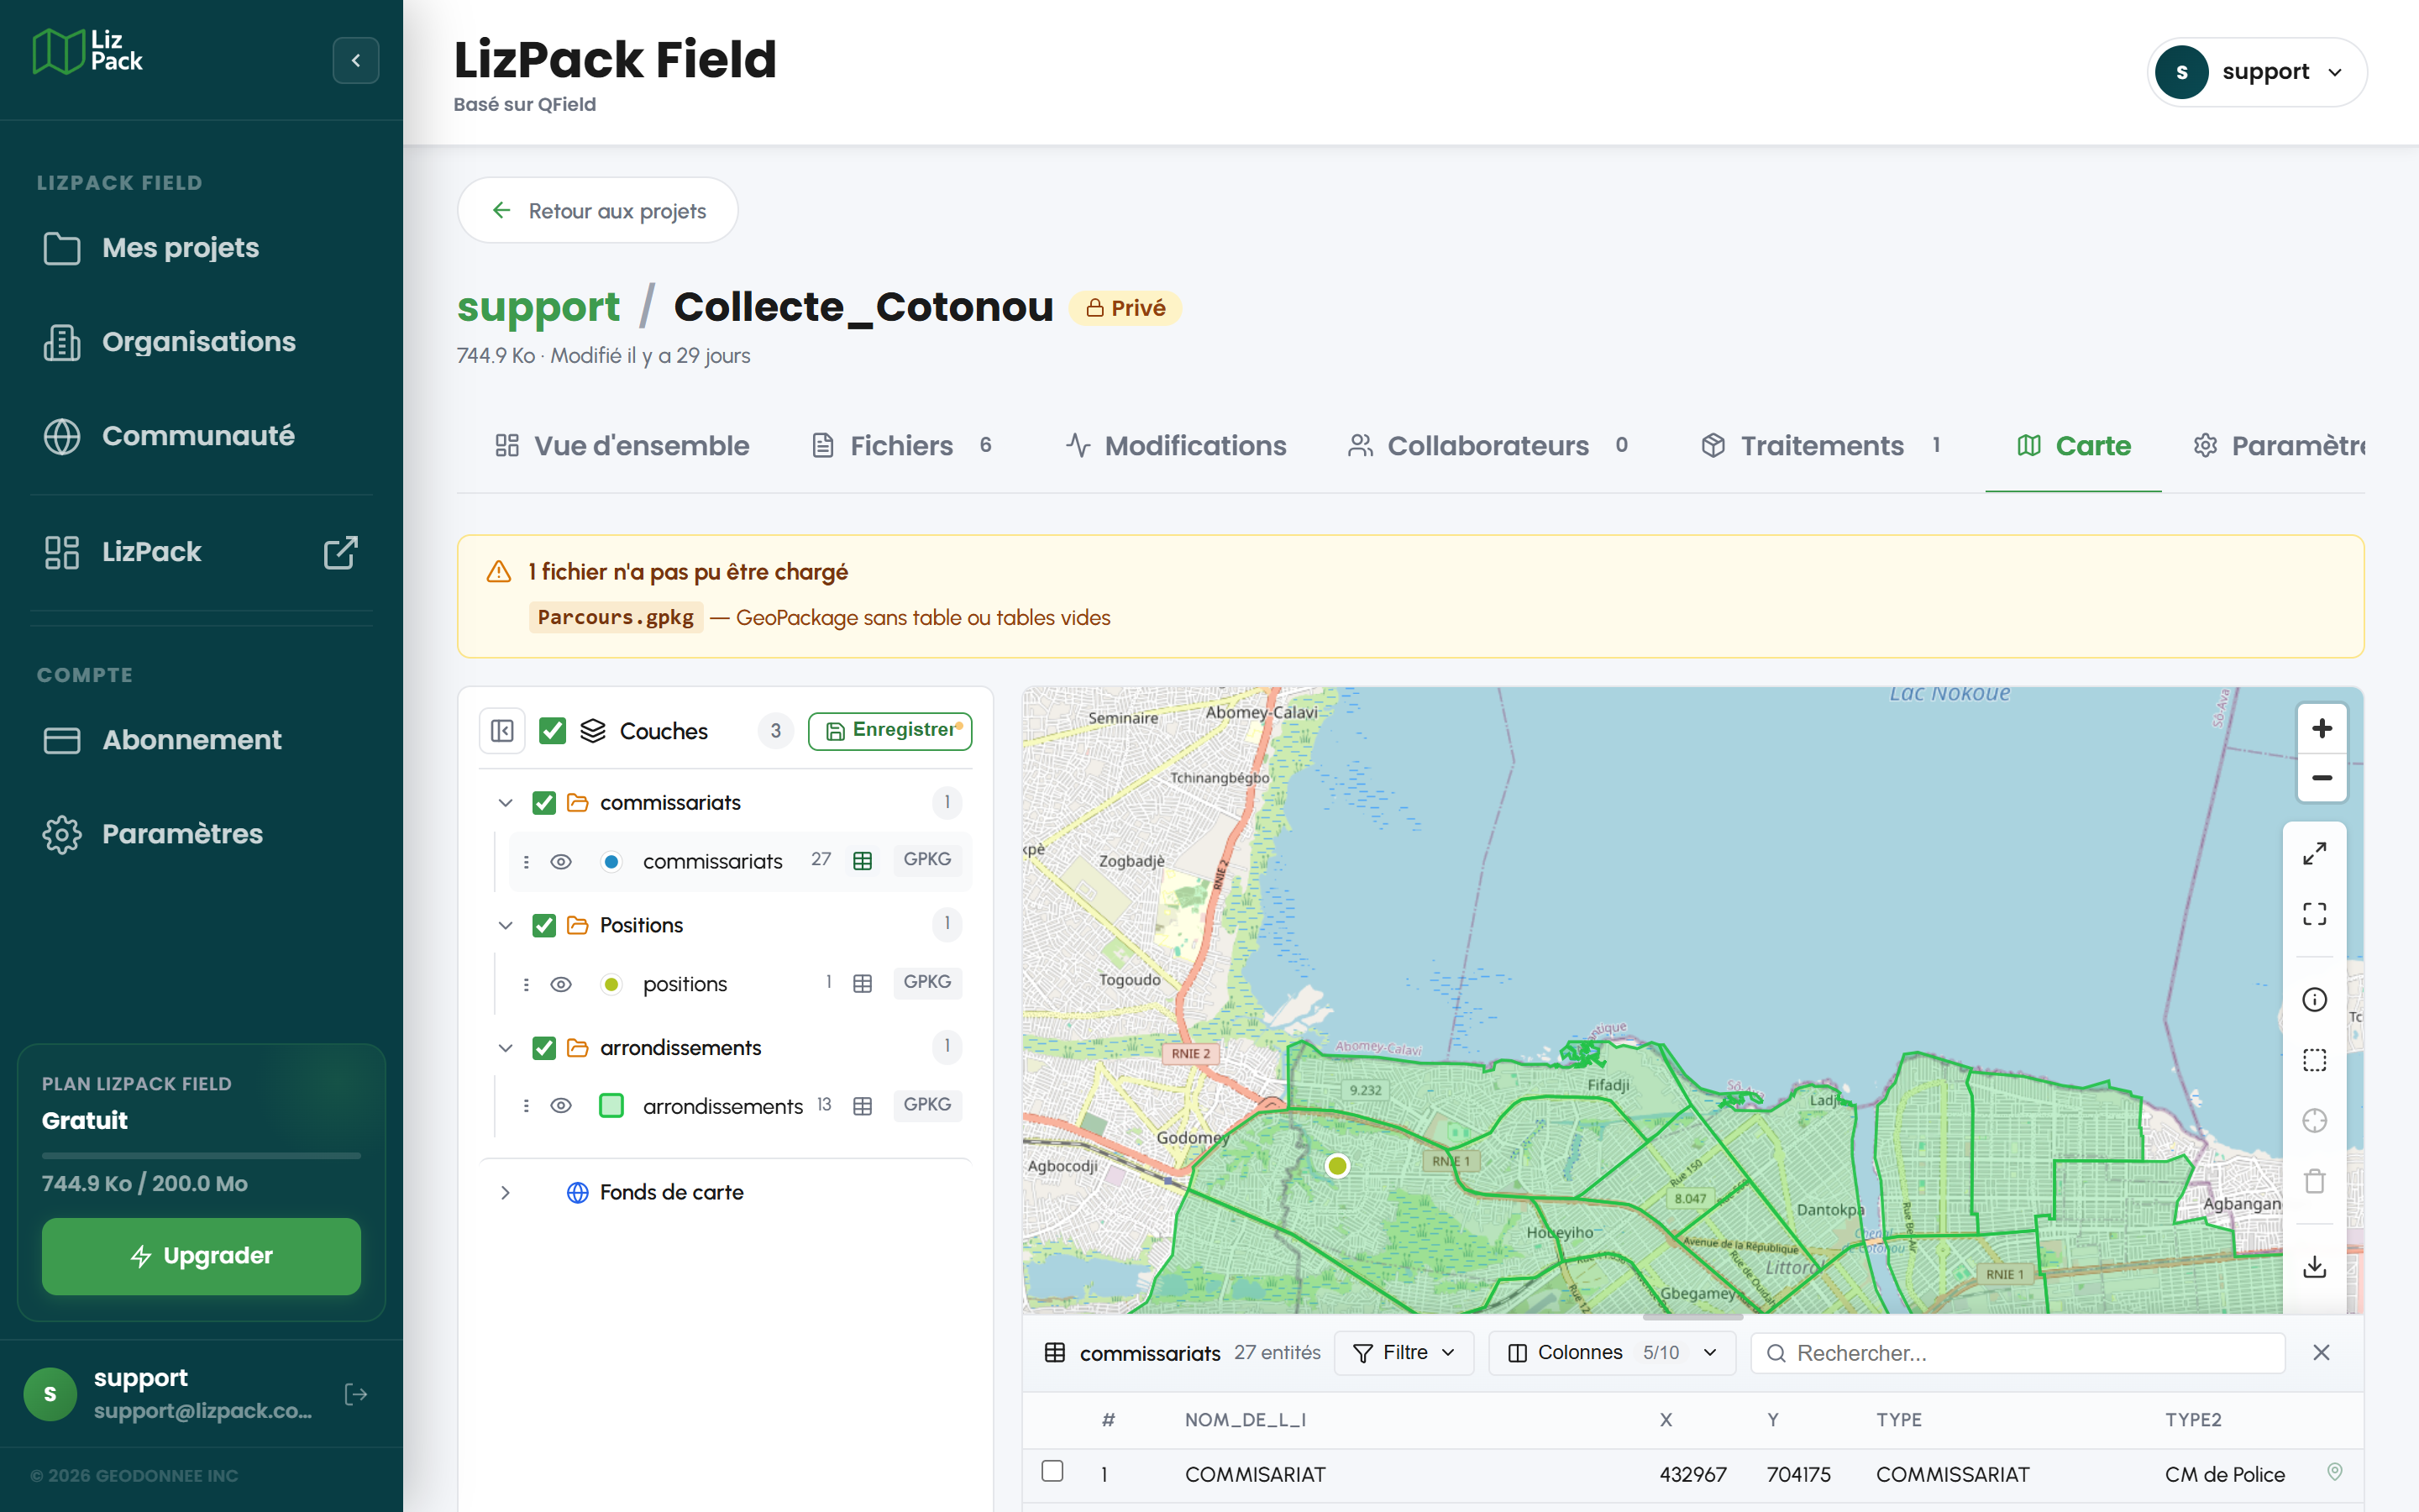This screenshot has width=2419, height=1512.
Task: Collapse the layers panel
Action: tap(501, 731)
